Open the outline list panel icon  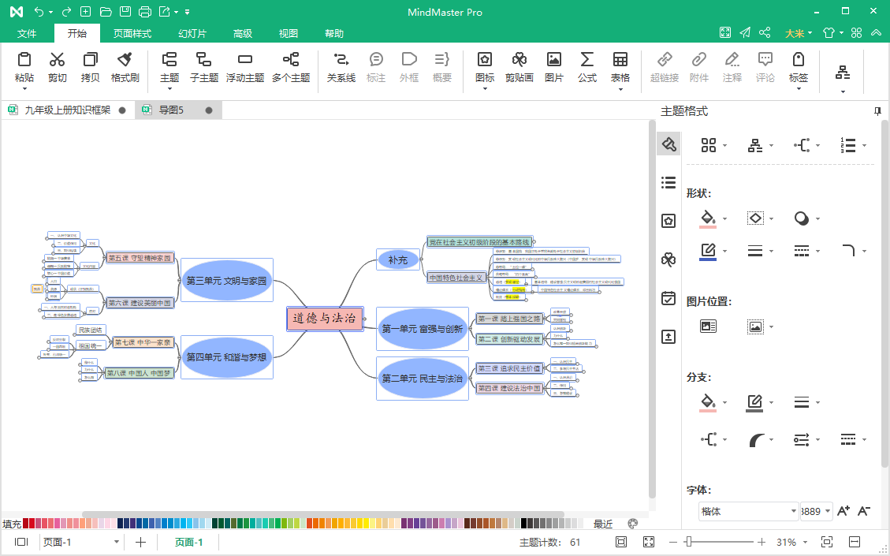(668, 182)
